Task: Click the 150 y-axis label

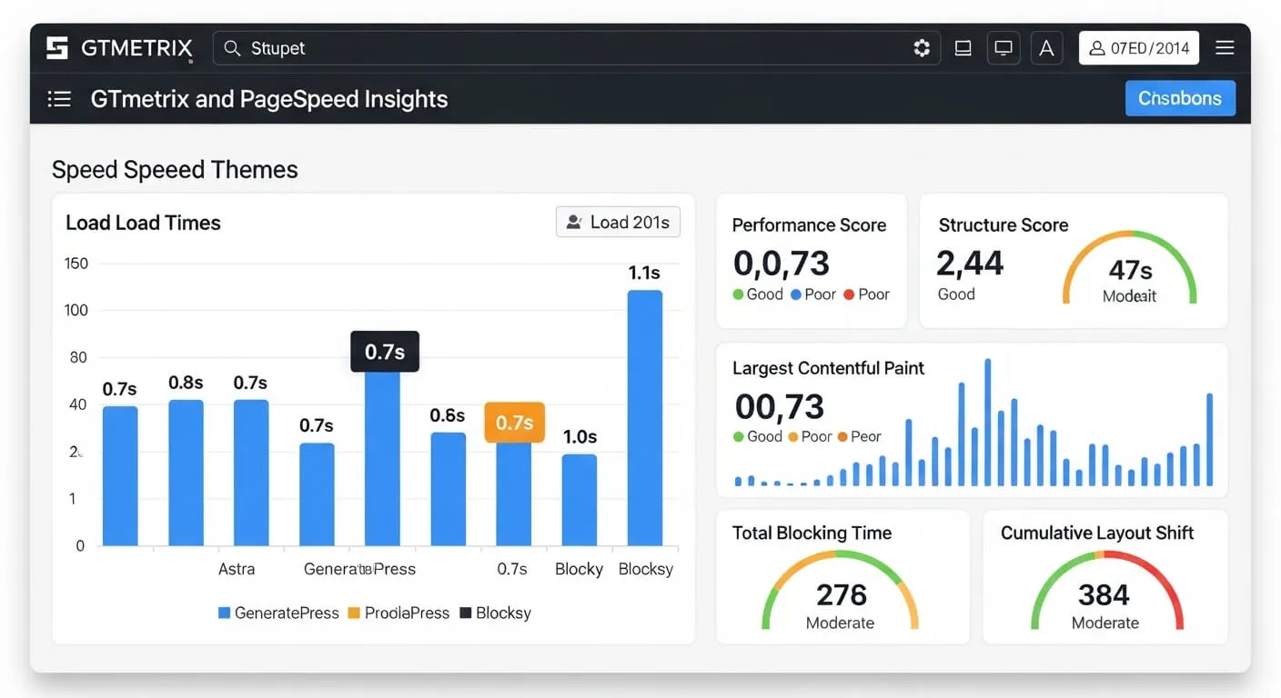Action: click(76, 264)
